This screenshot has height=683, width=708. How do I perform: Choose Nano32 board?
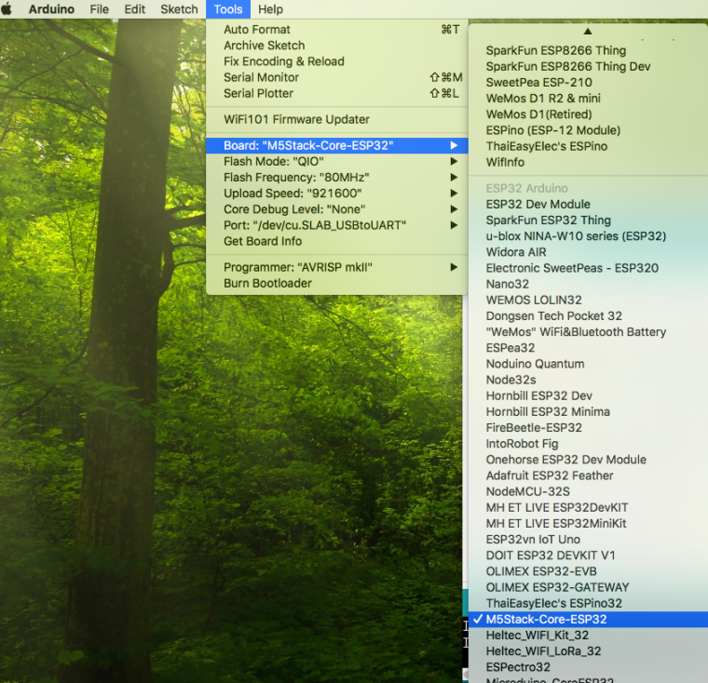coord(589,284)
